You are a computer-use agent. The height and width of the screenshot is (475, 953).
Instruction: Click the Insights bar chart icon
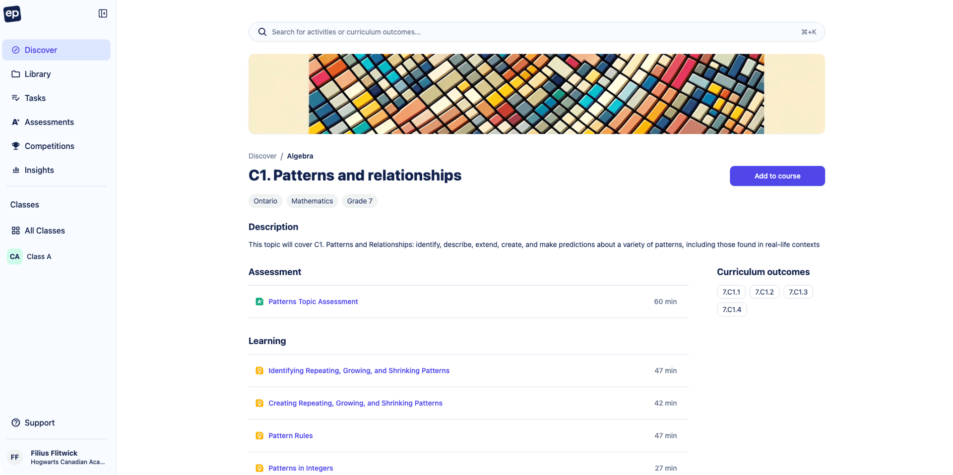[x=16, y=170]
